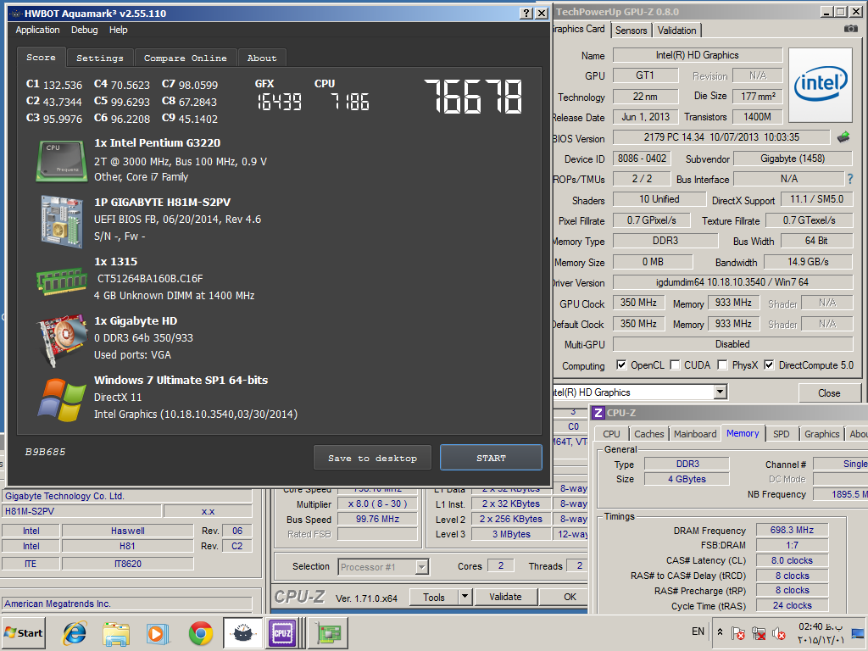Open the Mainboard tab in CPU-Z
The image size is (868, 651).
point(695,434)
